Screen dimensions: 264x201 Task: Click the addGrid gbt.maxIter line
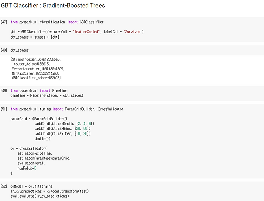(x=62, y=133)
